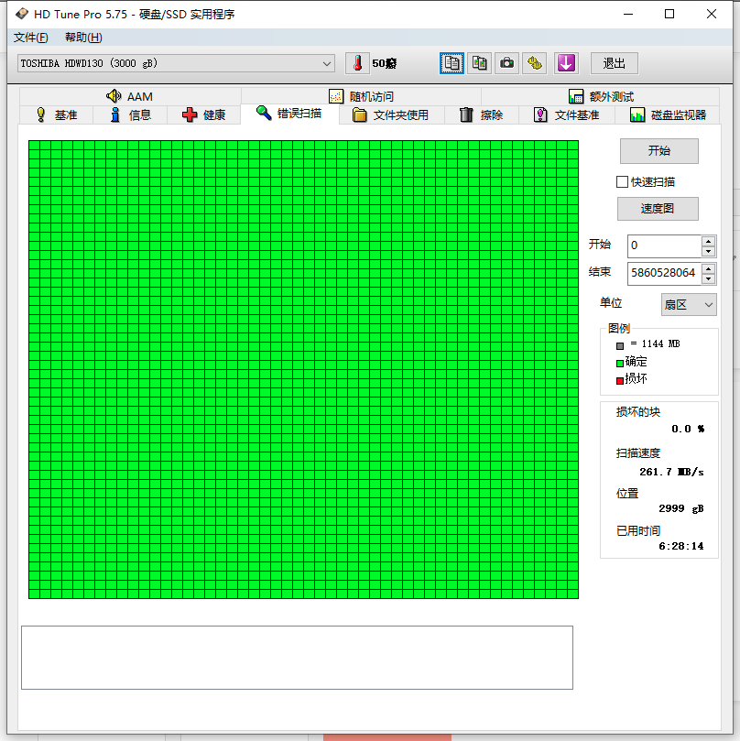740x741 pixels.
Task: Open the 文件基准 tab
Action: [567, 114]
